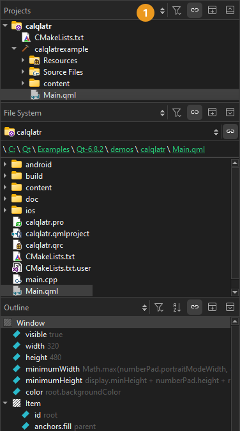Expand the ios folder

tap(5, 211)
